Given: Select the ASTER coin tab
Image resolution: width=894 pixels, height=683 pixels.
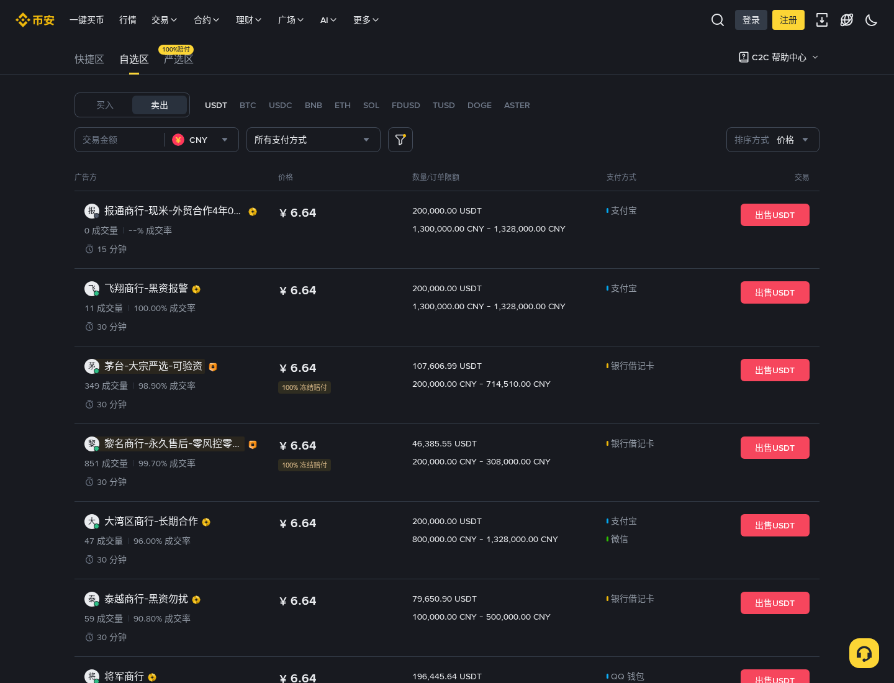Looking at the screenshot, I should click(x=517, y=105).
